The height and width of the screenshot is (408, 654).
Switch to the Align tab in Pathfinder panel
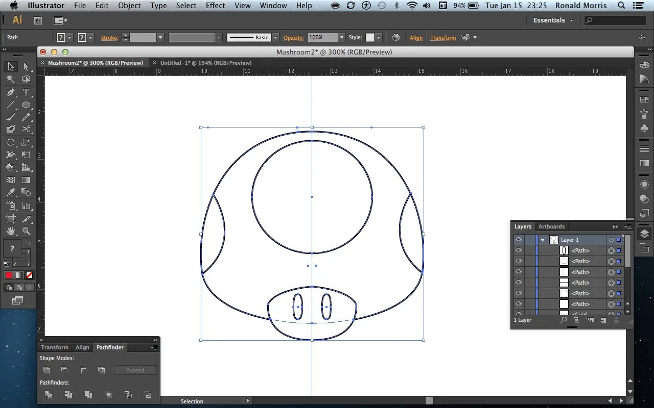click(82, 347)
